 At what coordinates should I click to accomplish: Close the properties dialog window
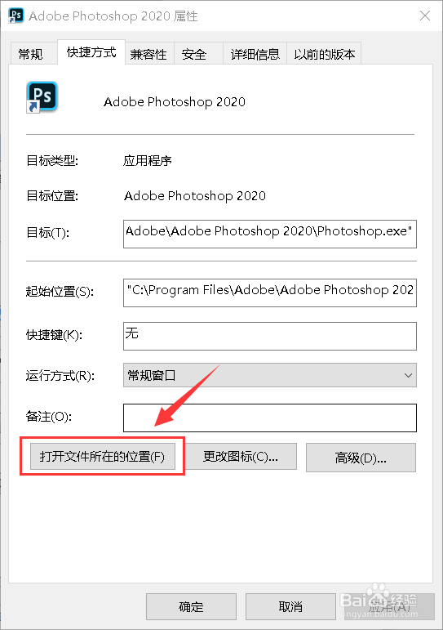[x=425, y=16]
